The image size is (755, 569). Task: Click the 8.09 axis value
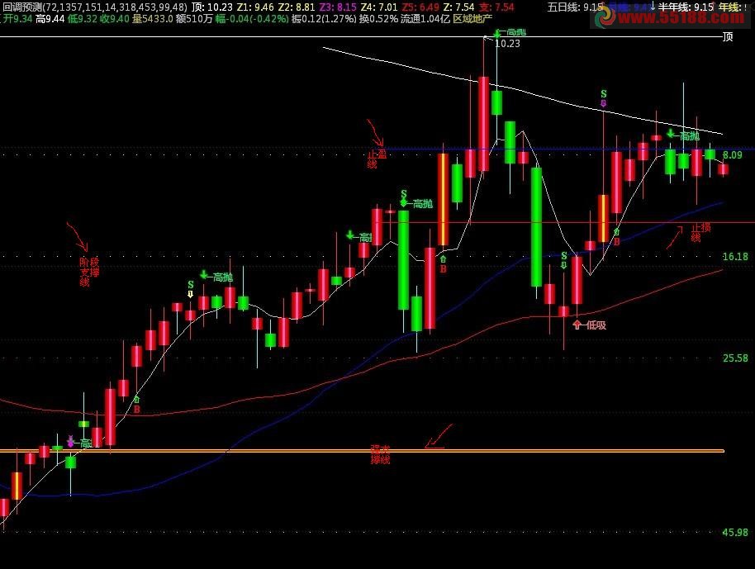point(733,155)
